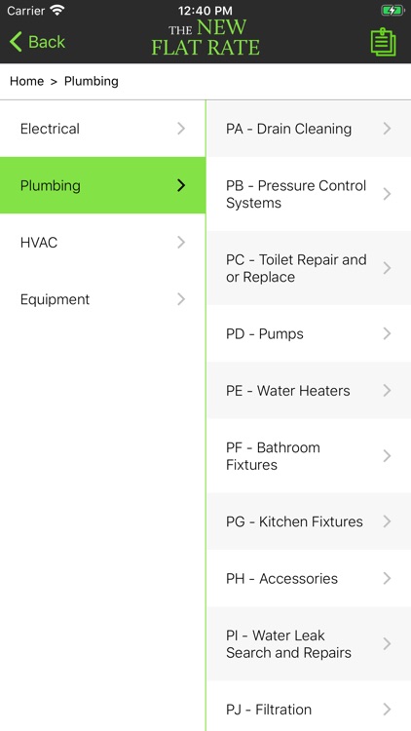Screen dimensions: 411x731
Task: Open PG - Kitchen Fixtures
Action: (309, 521)
